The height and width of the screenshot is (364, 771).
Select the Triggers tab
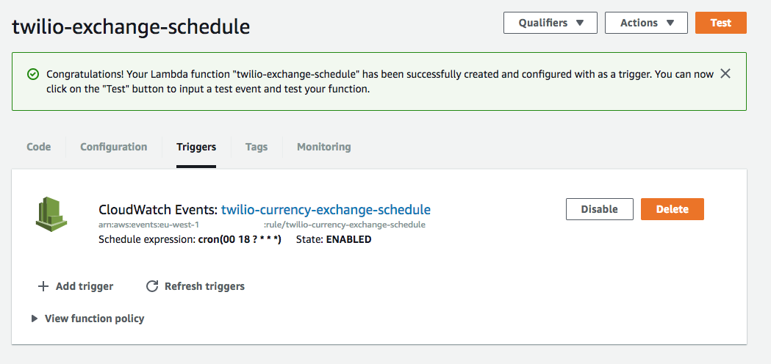pyautogui.click(x=196, y=147)
